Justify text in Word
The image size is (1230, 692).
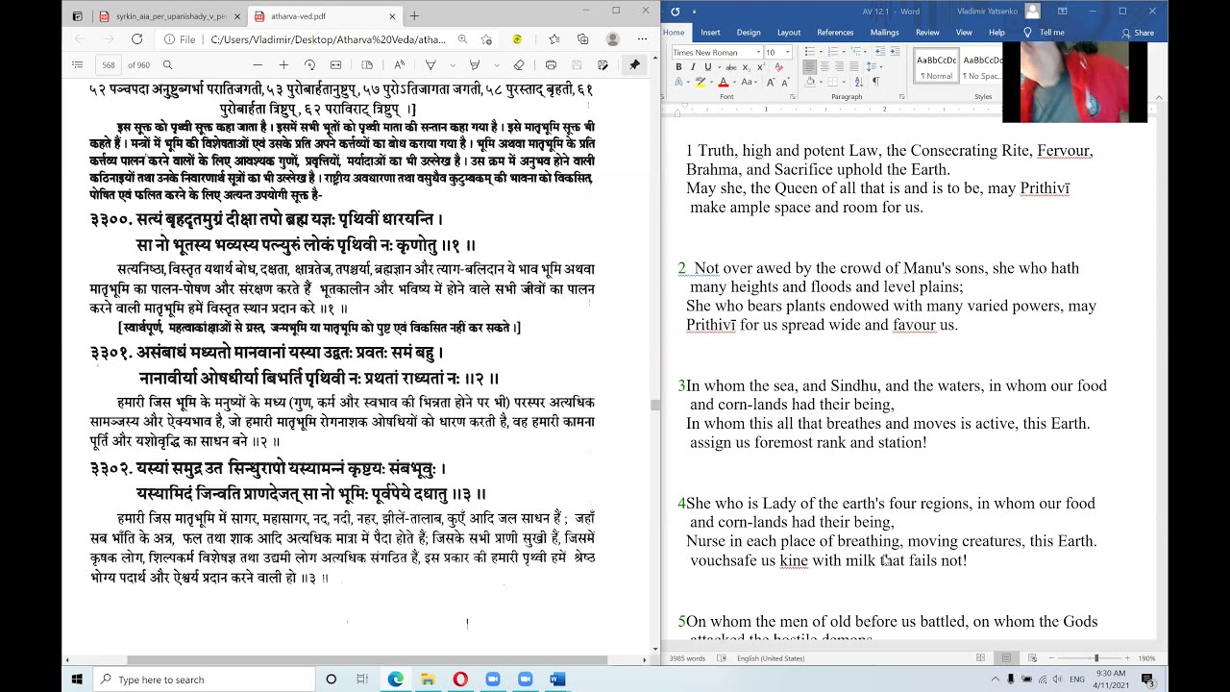click(854, 66)
